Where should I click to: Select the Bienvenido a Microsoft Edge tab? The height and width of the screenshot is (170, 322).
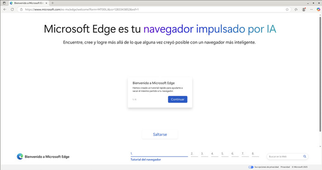click(x=29, y=3)
